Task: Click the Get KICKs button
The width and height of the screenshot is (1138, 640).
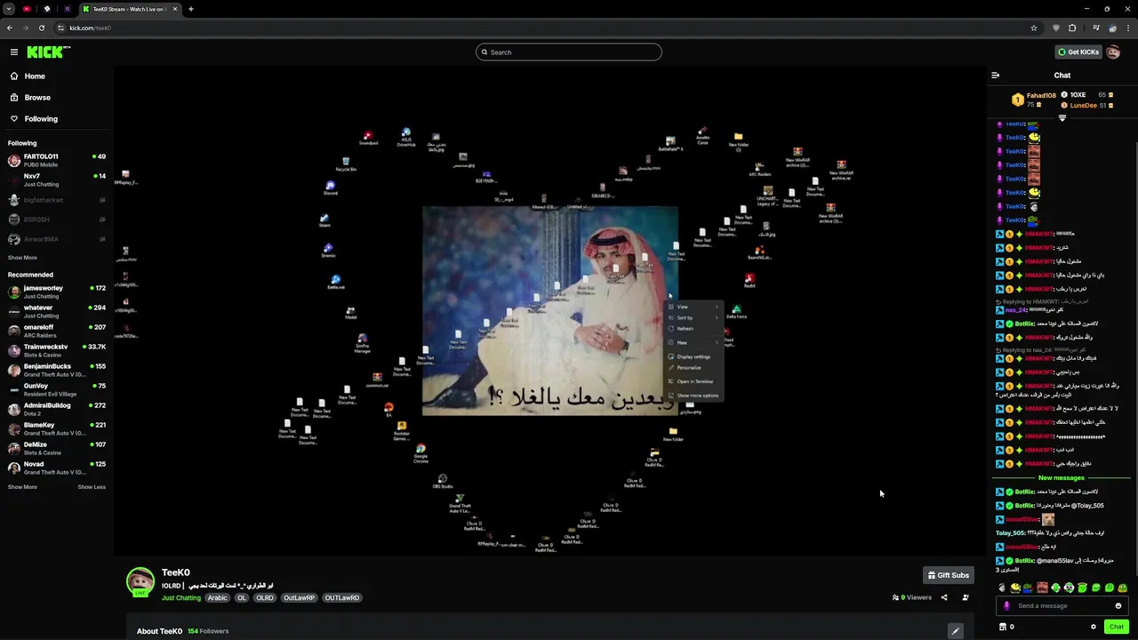Action: pyautogui.click(x=1078, y=52)
